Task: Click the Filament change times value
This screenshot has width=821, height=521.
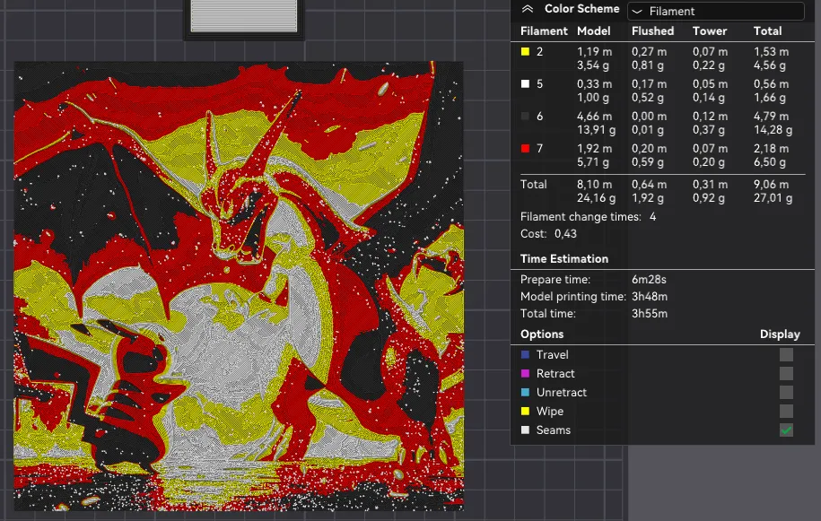Action: (x=652, y=217)
